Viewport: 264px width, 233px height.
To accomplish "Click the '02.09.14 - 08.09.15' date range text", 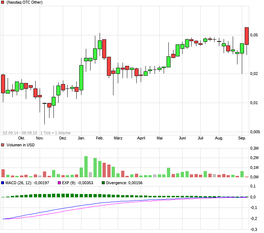I will click(20, 133).
